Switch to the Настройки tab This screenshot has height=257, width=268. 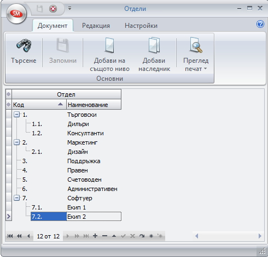[x=141, y=26]
